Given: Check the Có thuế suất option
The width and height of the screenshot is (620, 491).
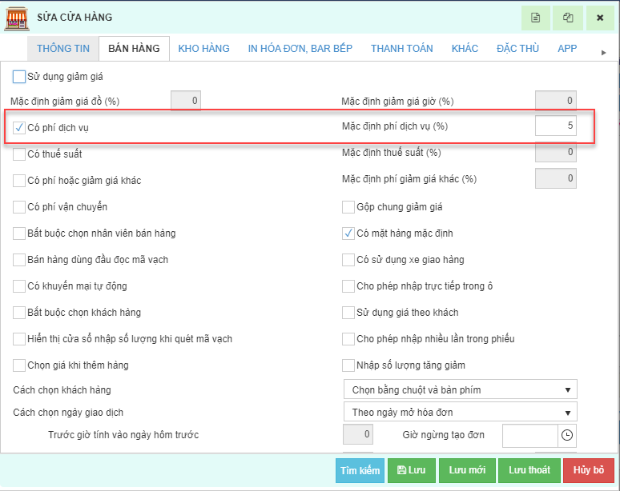Looking at the screenshot, I should click(x=19, y=154).
